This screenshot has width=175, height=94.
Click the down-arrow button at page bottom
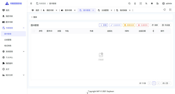coord(87,93)
